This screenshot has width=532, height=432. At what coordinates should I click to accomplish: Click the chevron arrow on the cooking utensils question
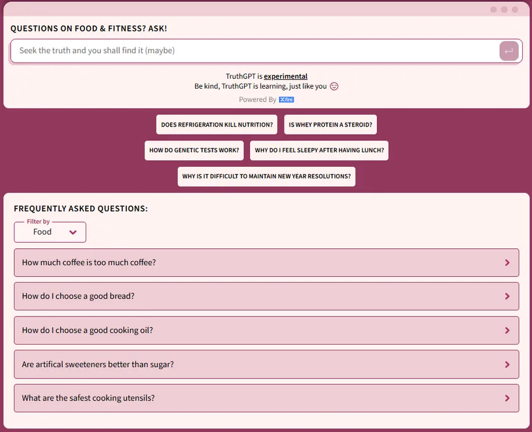[507, 398]
